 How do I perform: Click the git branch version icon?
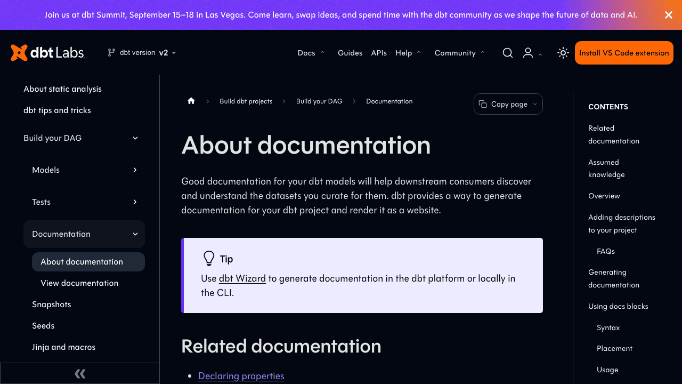[111, 52]
